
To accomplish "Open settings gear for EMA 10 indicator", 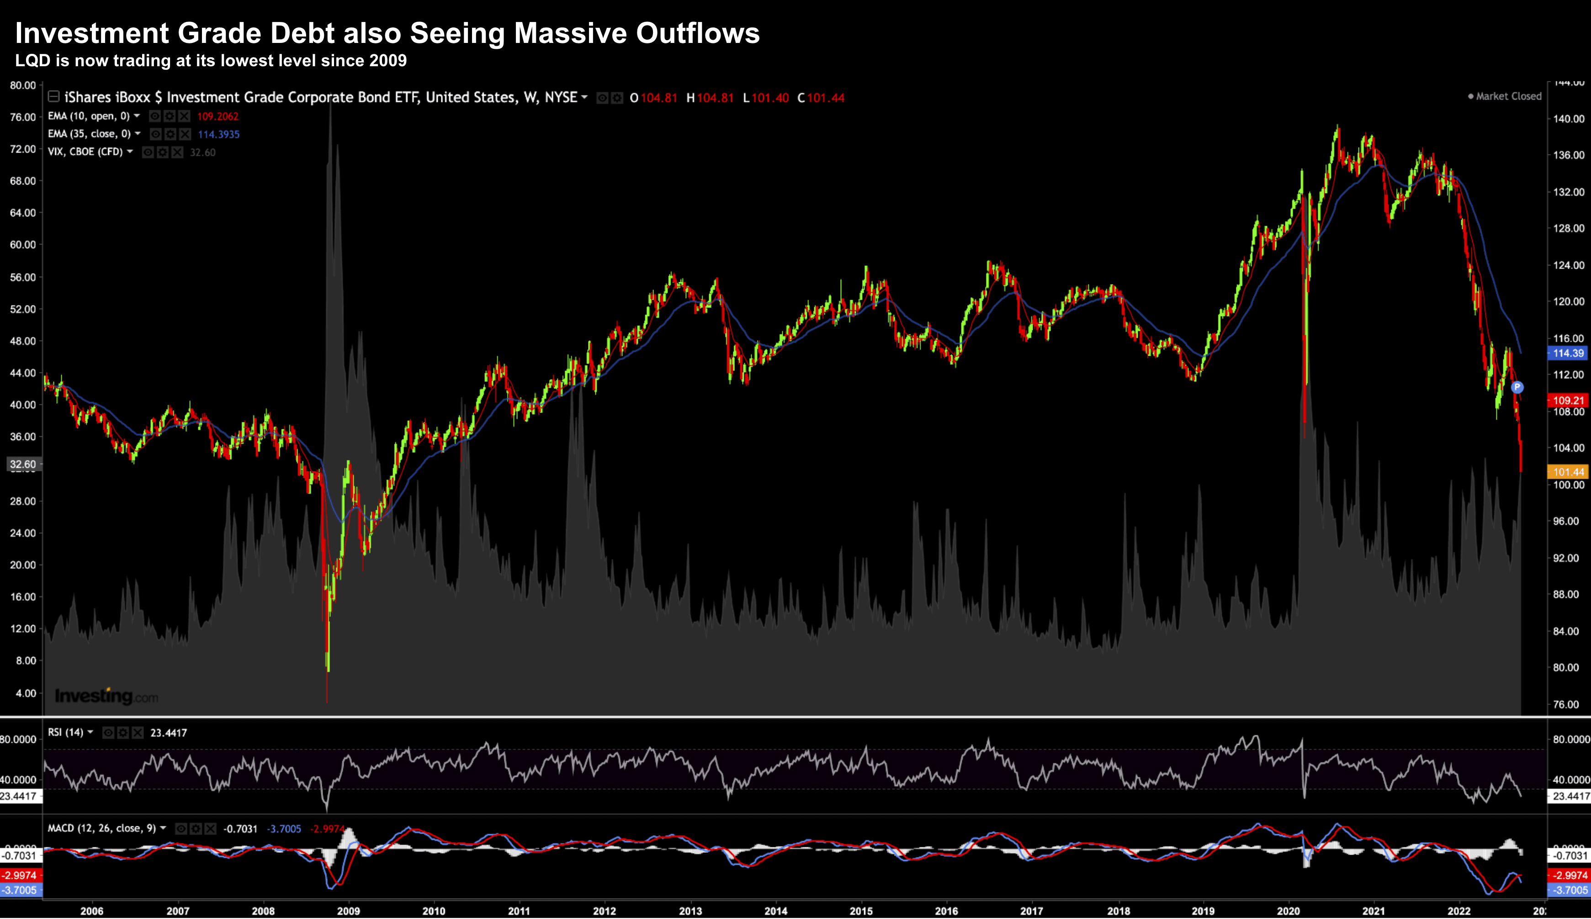I will point(169,116).
